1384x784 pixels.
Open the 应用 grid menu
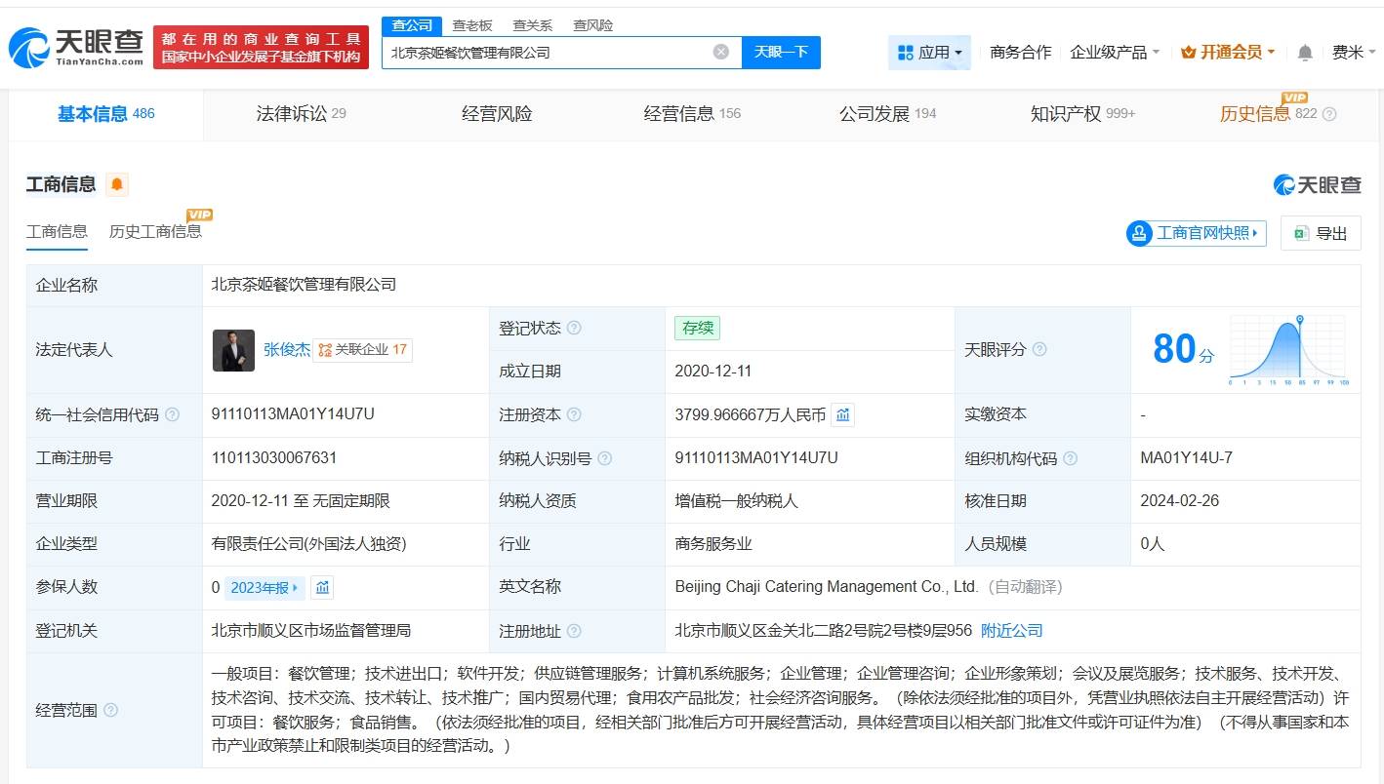pos(928,52)
